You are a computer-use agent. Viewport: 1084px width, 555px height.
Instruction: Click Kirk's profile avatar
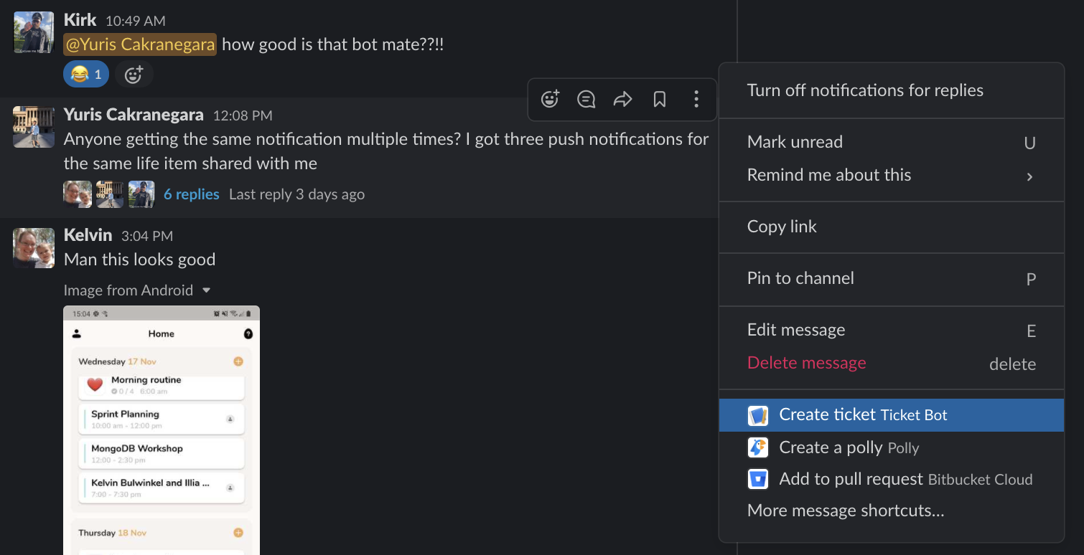[34, 32]
